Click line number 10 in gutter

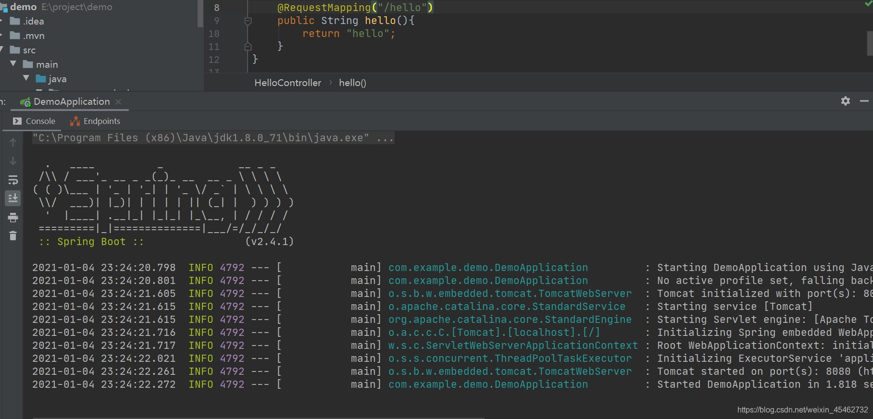coord(214,34)
